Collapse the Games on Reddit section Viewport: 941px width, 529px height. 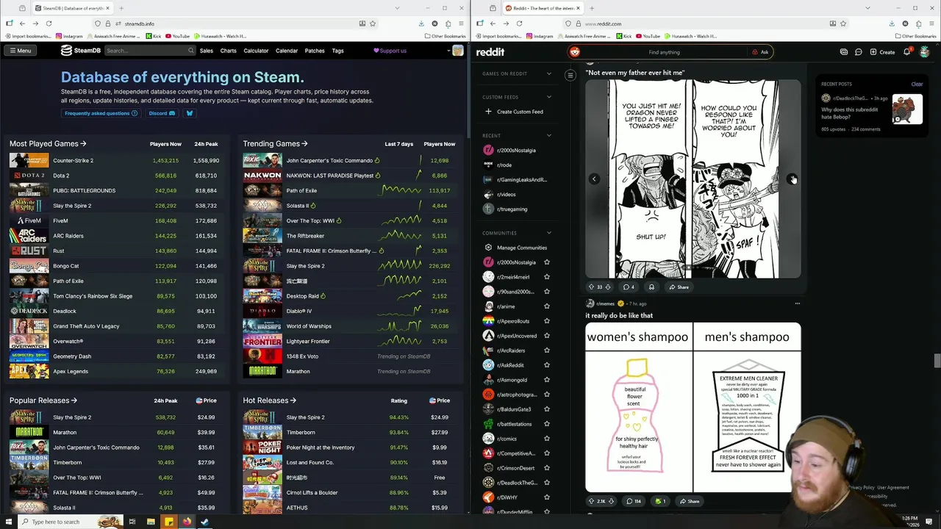[548, 73]
